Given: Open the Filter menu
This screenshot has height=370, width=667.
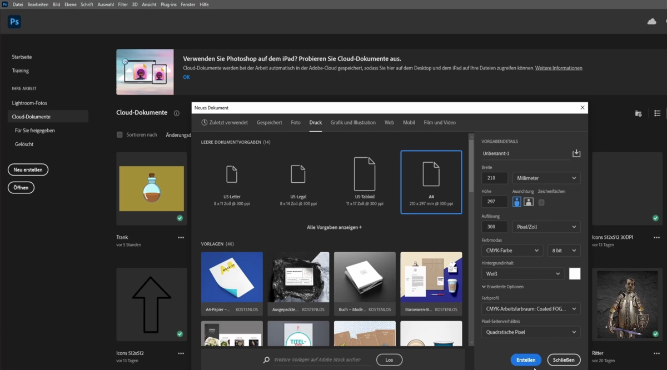Looking at the screenshot, I should click(122, 4).
